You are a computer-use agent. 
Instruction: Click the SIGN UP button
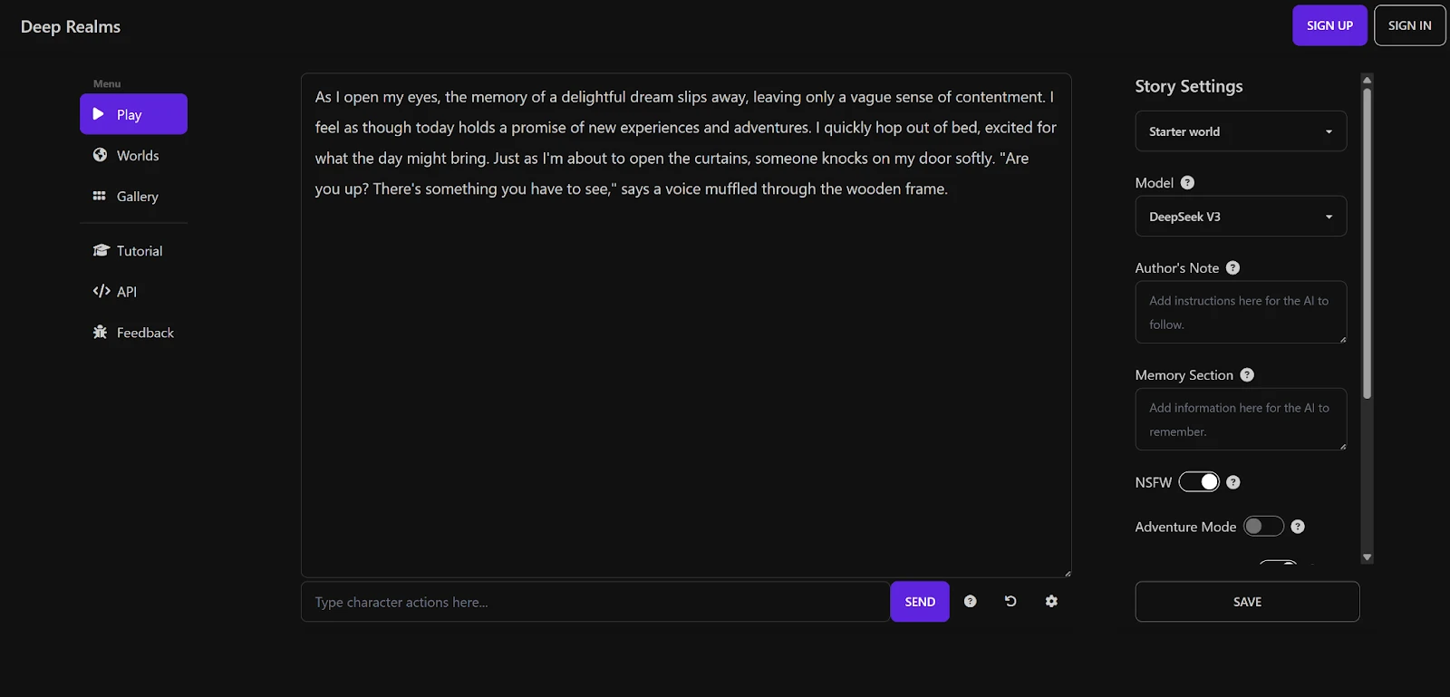tap(1329, 25)
